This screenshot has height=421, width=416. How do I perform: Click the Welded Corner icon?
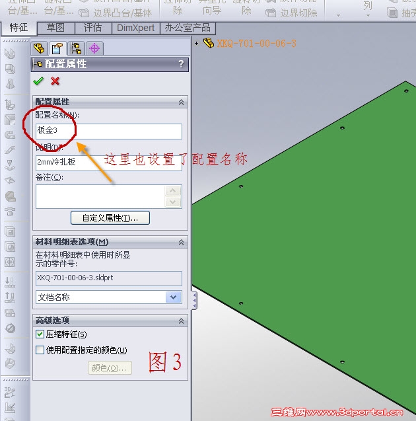pyautogui.click(x=10, y=211)
